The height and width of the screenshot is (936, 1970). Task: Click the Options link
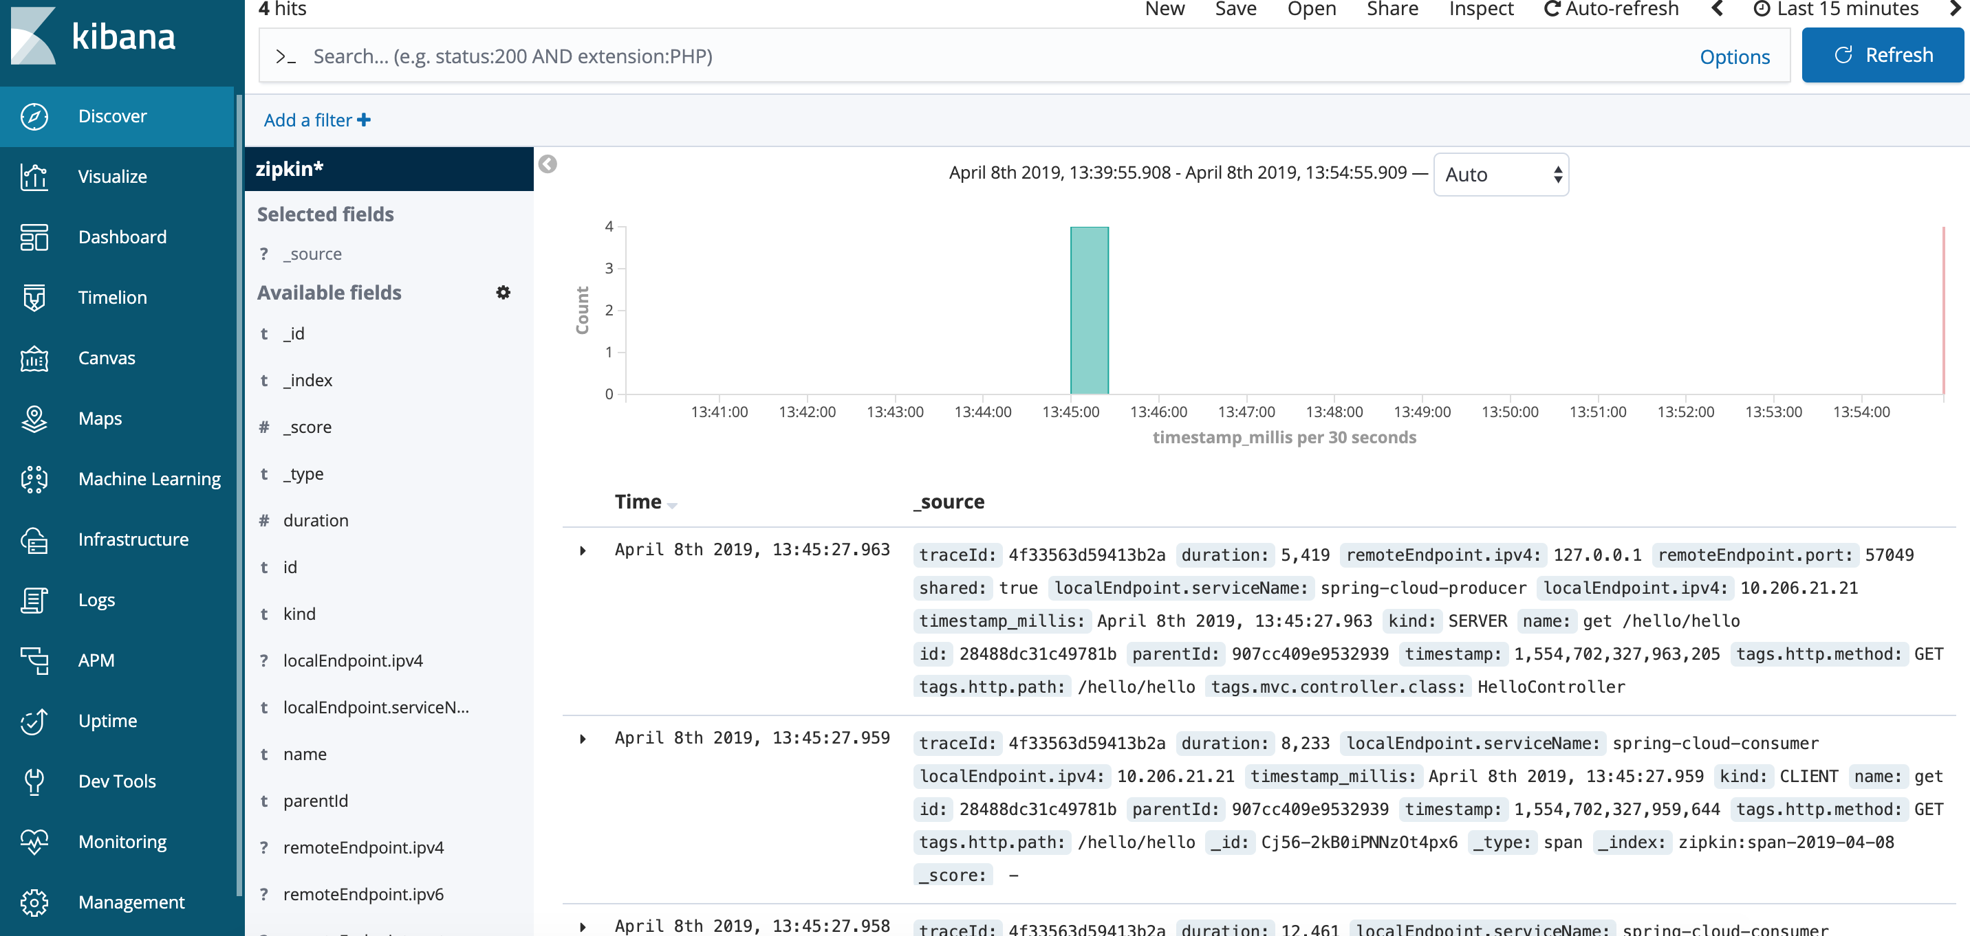click(x=1735, y=56)
